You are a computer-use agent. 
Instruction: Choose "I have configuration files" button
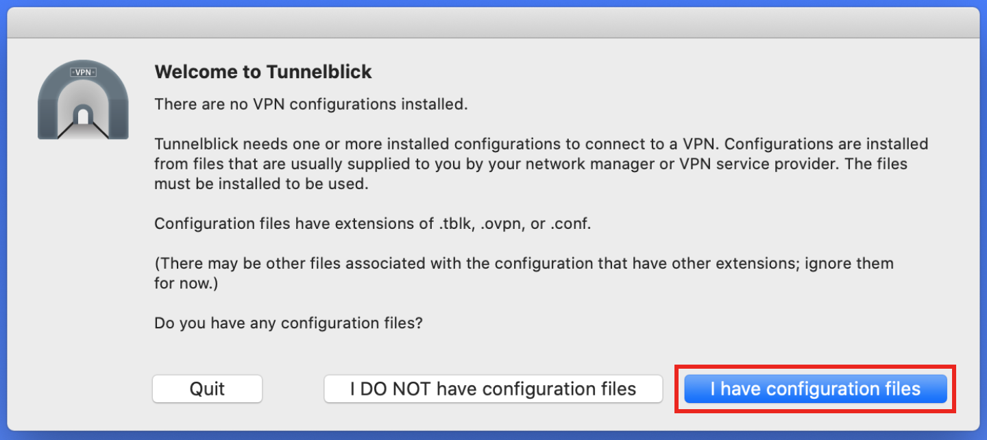pyautogui.click(x=816, y=389)
